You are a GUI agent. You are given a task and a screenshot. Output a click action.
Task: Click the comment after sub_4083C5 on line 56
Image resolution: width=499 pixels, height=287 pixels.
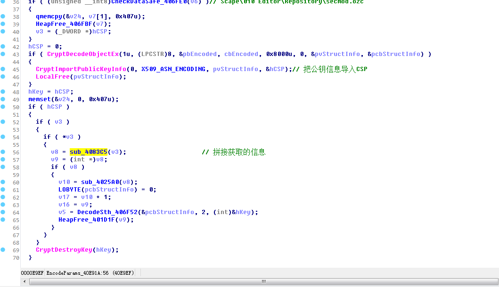tap(234, 152)
